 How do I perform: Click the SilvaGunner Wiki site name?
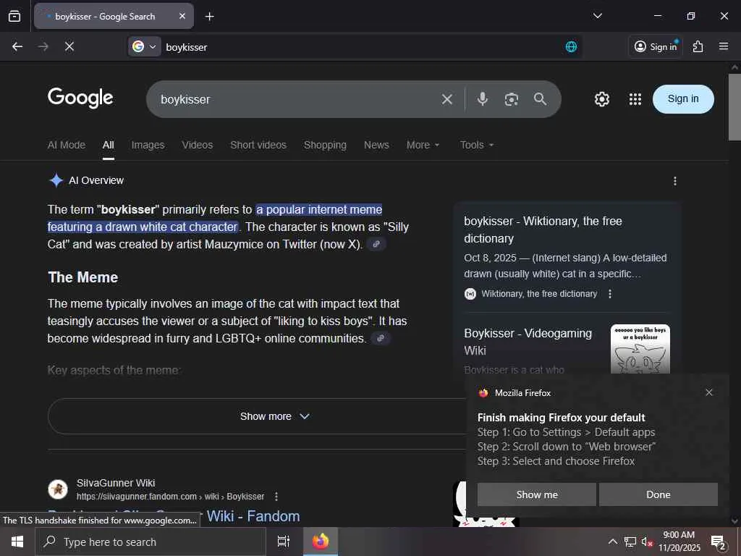pos(116,483)
